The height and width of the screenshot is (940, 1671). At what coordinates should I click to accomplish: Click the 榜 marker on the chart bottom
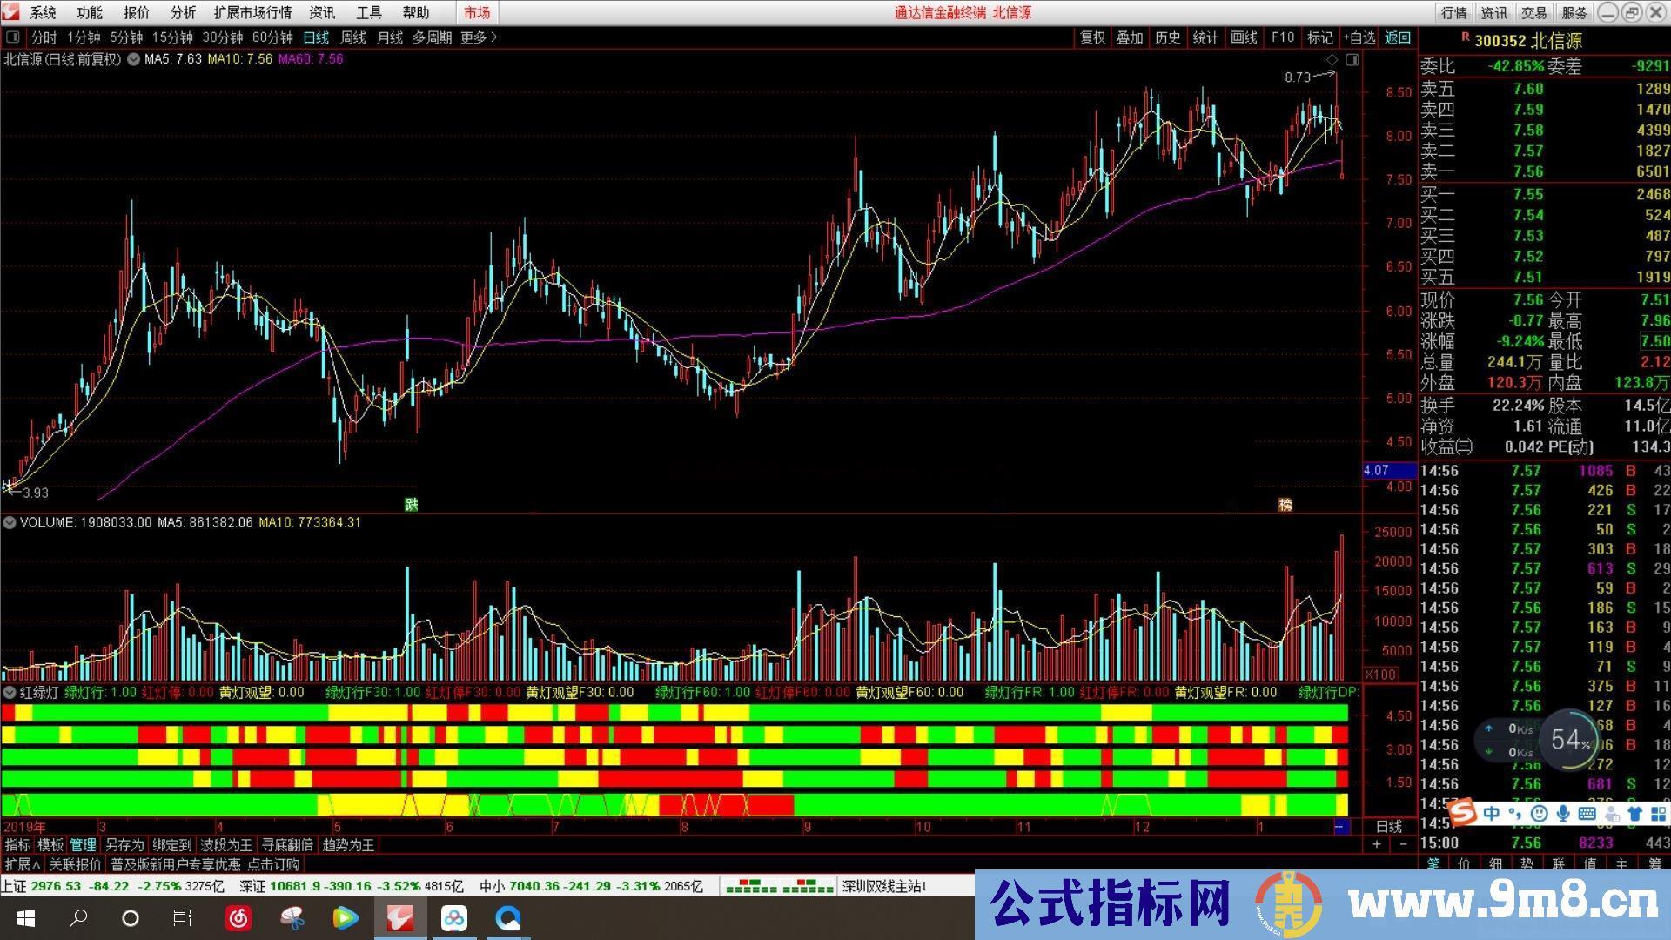click(x=1285, y=505)
